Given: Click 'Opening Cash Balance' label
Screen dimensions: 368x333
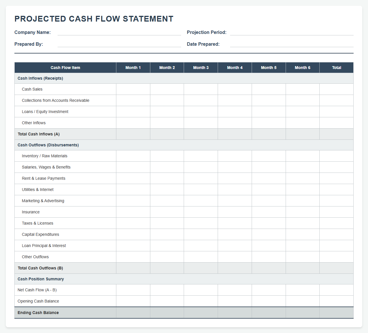Looking at the screenshot, I should tap(38, 301).
